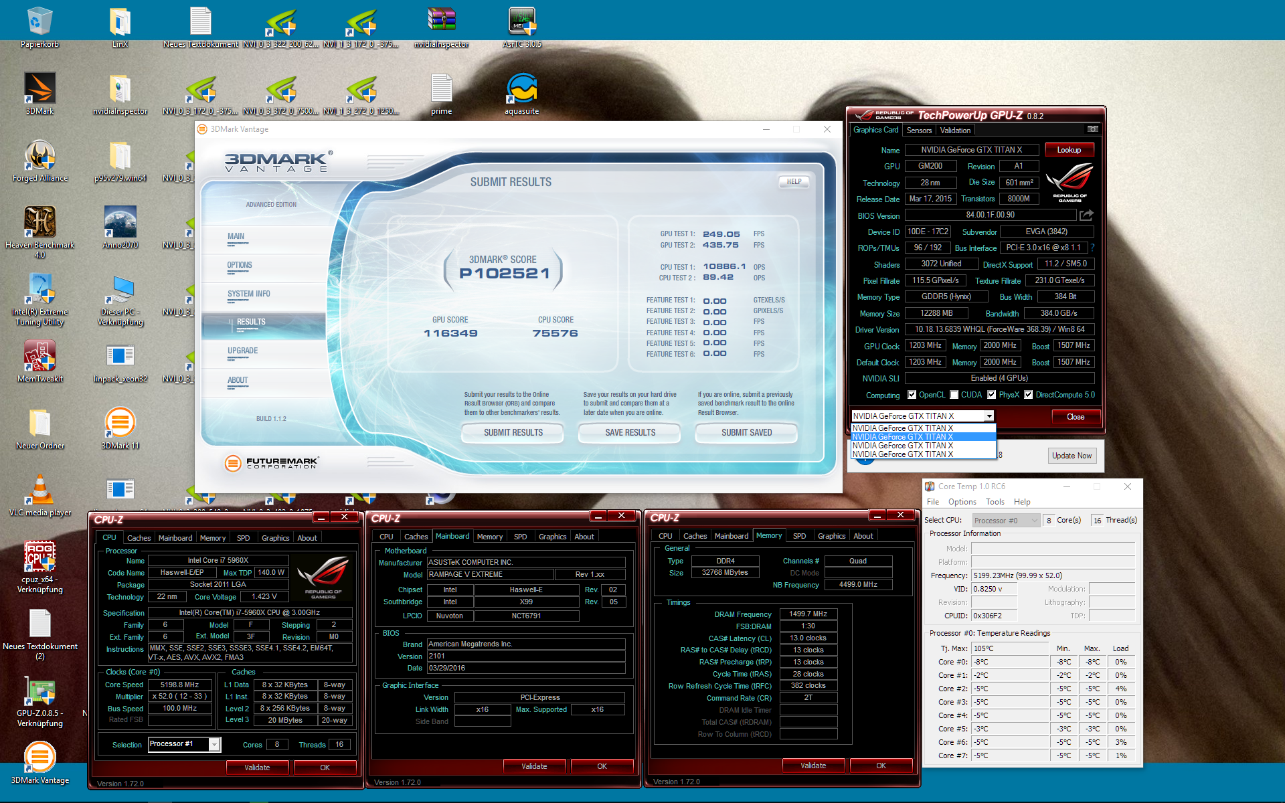Click the Lookup button in GPU-Z
1285x803 pixels.
click(x=1069, y=150)
